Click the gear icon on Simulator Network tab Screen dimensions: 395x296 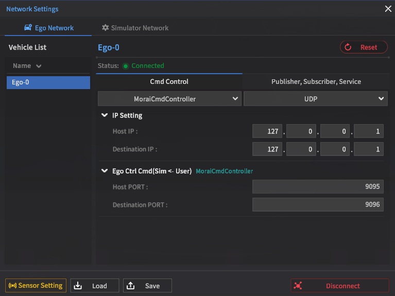106,28
